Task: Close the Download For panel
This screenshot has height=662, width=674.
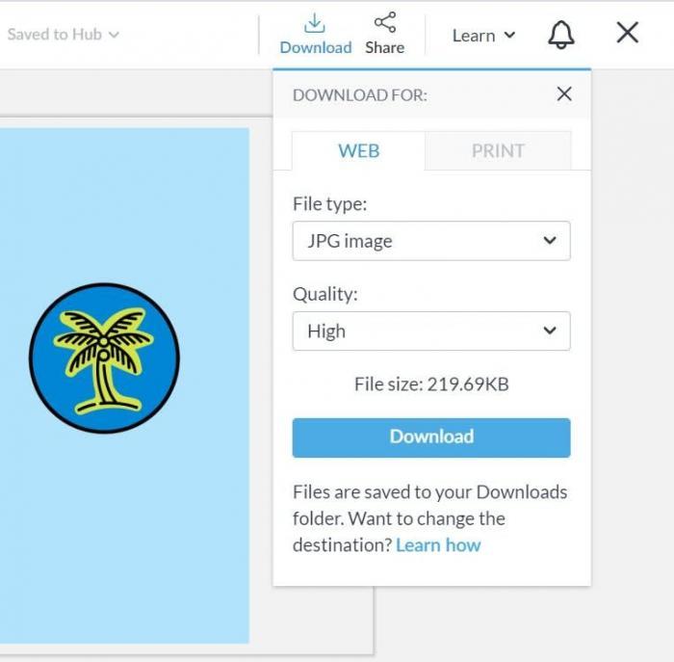Action: [564, 93]
